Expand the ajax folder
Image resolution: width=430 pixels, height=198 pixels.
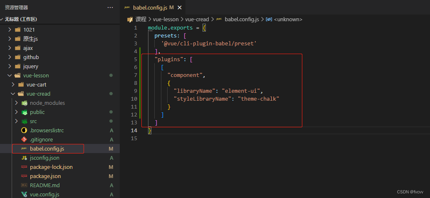click(10, 48)
